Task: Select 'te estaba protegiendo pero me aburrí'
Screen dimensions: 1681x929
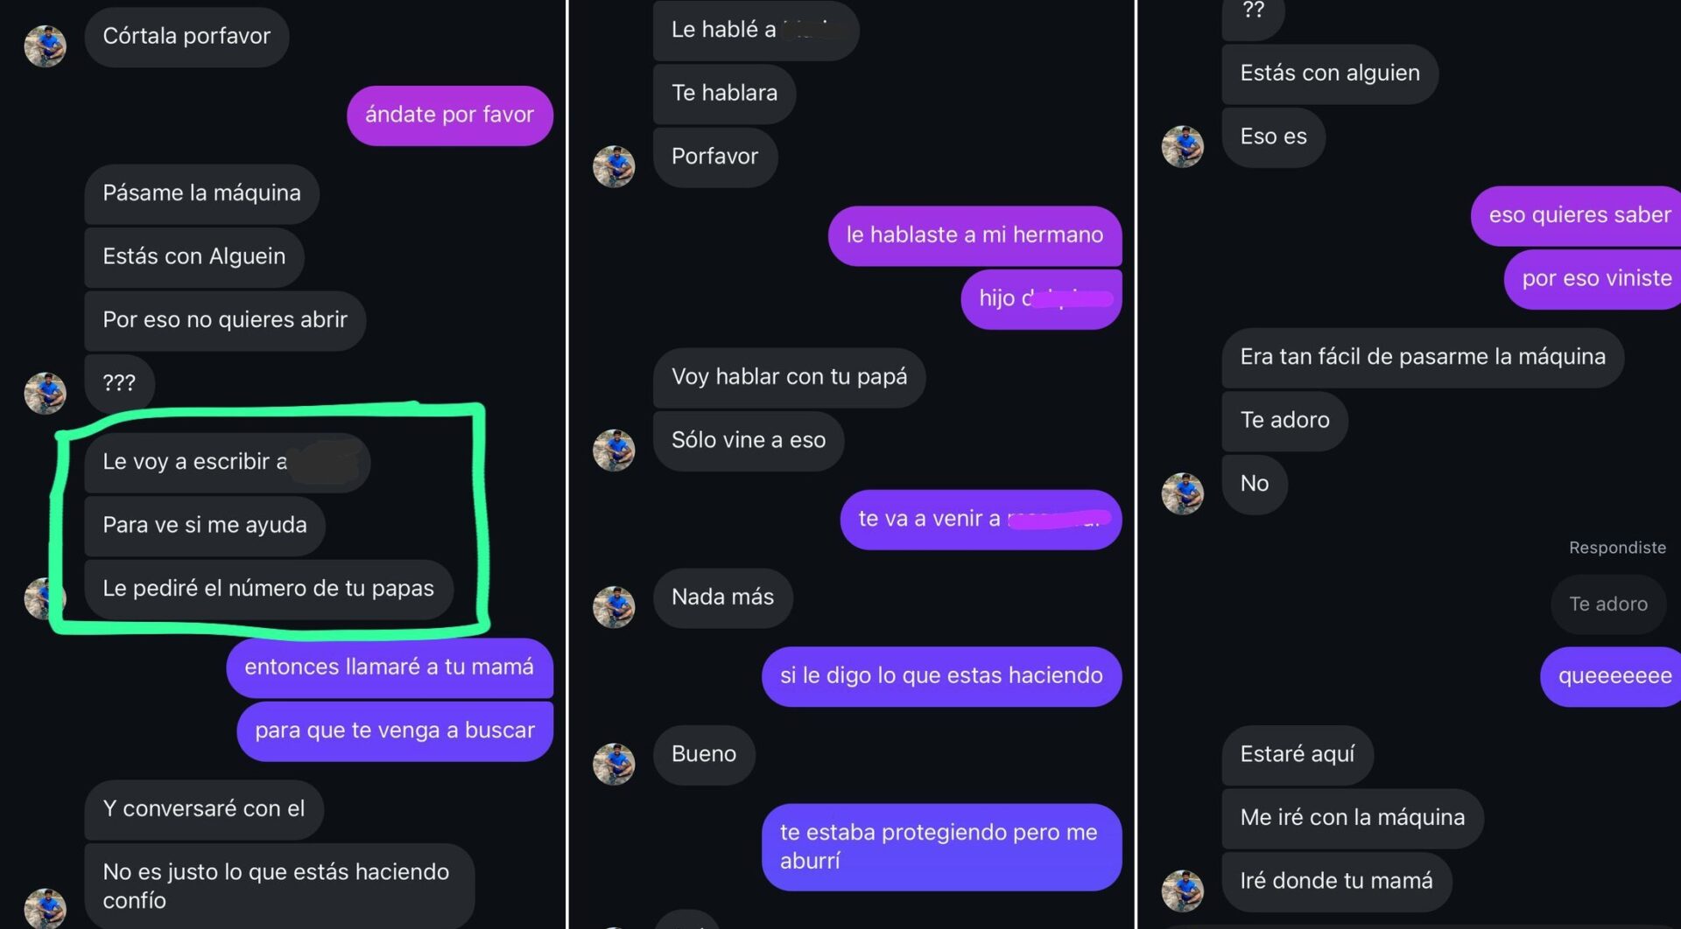Action: pyautogui.click(x=942, y=848)
